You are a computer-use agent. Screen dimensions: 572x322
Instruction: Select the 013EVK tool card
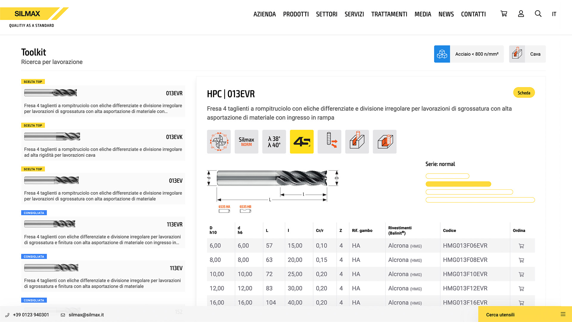103,145
